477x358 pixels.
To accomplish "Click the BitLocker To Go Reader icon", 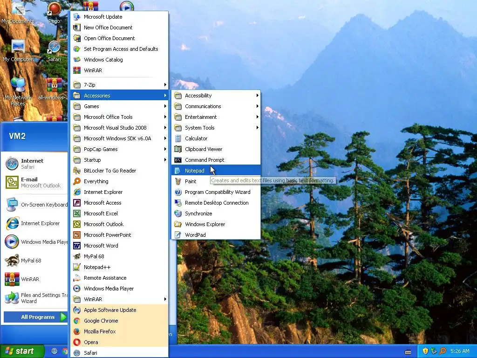I will point(77,171).
